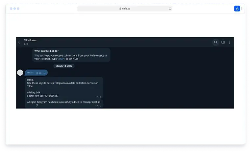Viewport: 250px width, 152px height.
Task: Click the 'API key: 369' line
Action: 34,92
